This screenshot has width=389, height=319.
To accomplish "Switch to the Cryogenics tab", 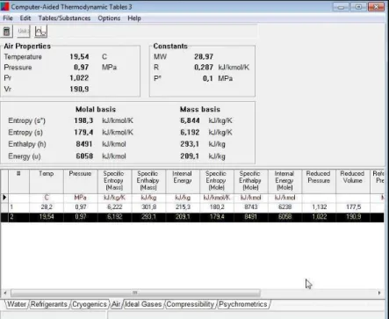I will click(90, 304).
